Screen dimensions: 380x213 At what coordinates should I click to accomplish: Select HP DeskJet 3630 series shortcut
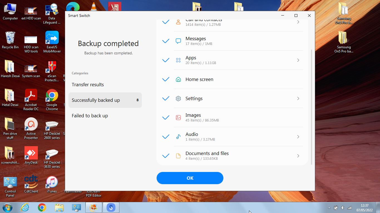52,159
